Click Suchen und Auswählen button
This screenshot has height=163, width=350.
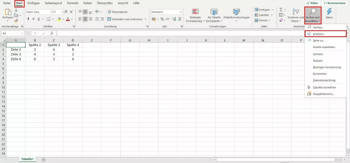pyautogui.click(x=313, y=15)
